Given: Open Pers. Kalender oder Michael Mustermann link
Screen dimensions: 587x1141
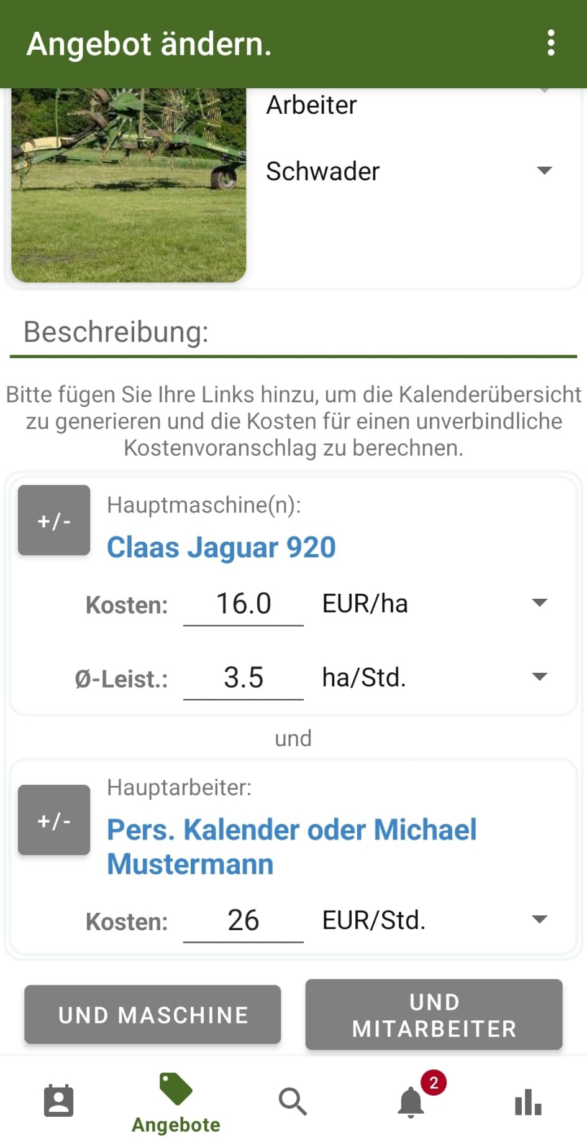Looking at the screenshot, I should click(x=291, y=846).
